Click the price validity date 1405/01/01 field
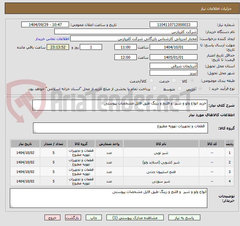240x226 pixels. (174, 57)
